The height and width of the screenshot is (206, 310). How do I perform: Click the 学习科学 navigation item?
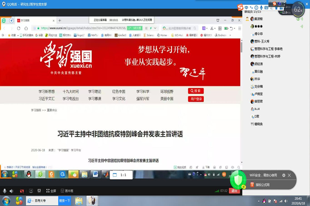[x=143, y=92]
